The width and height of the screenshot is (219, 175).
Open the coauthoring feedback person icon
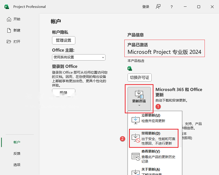pyautogui.click(x=158, y=6)
